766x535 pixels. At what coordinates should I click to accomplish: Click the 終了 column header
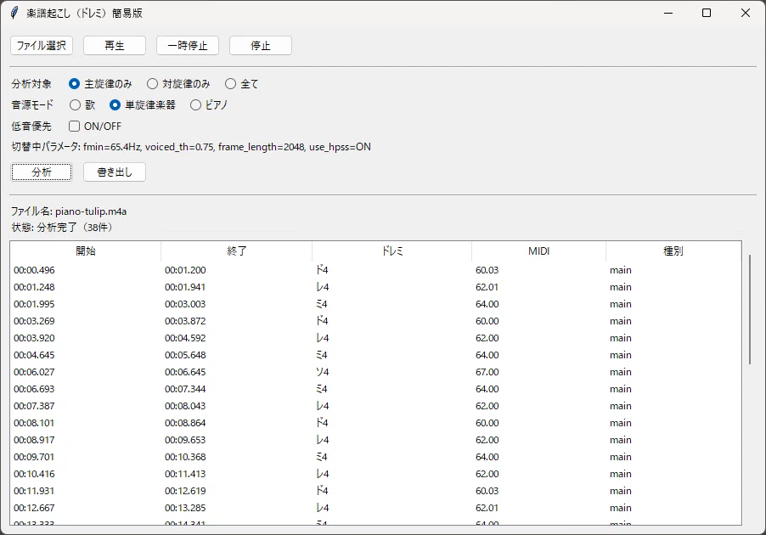(x=236, y=251)
